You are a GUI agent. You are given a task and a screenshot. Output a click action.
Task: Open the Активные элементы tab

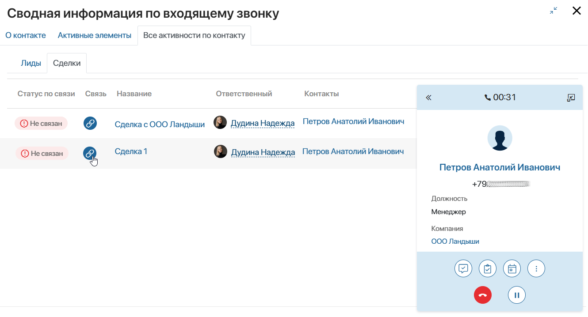(x=95, y=35)
